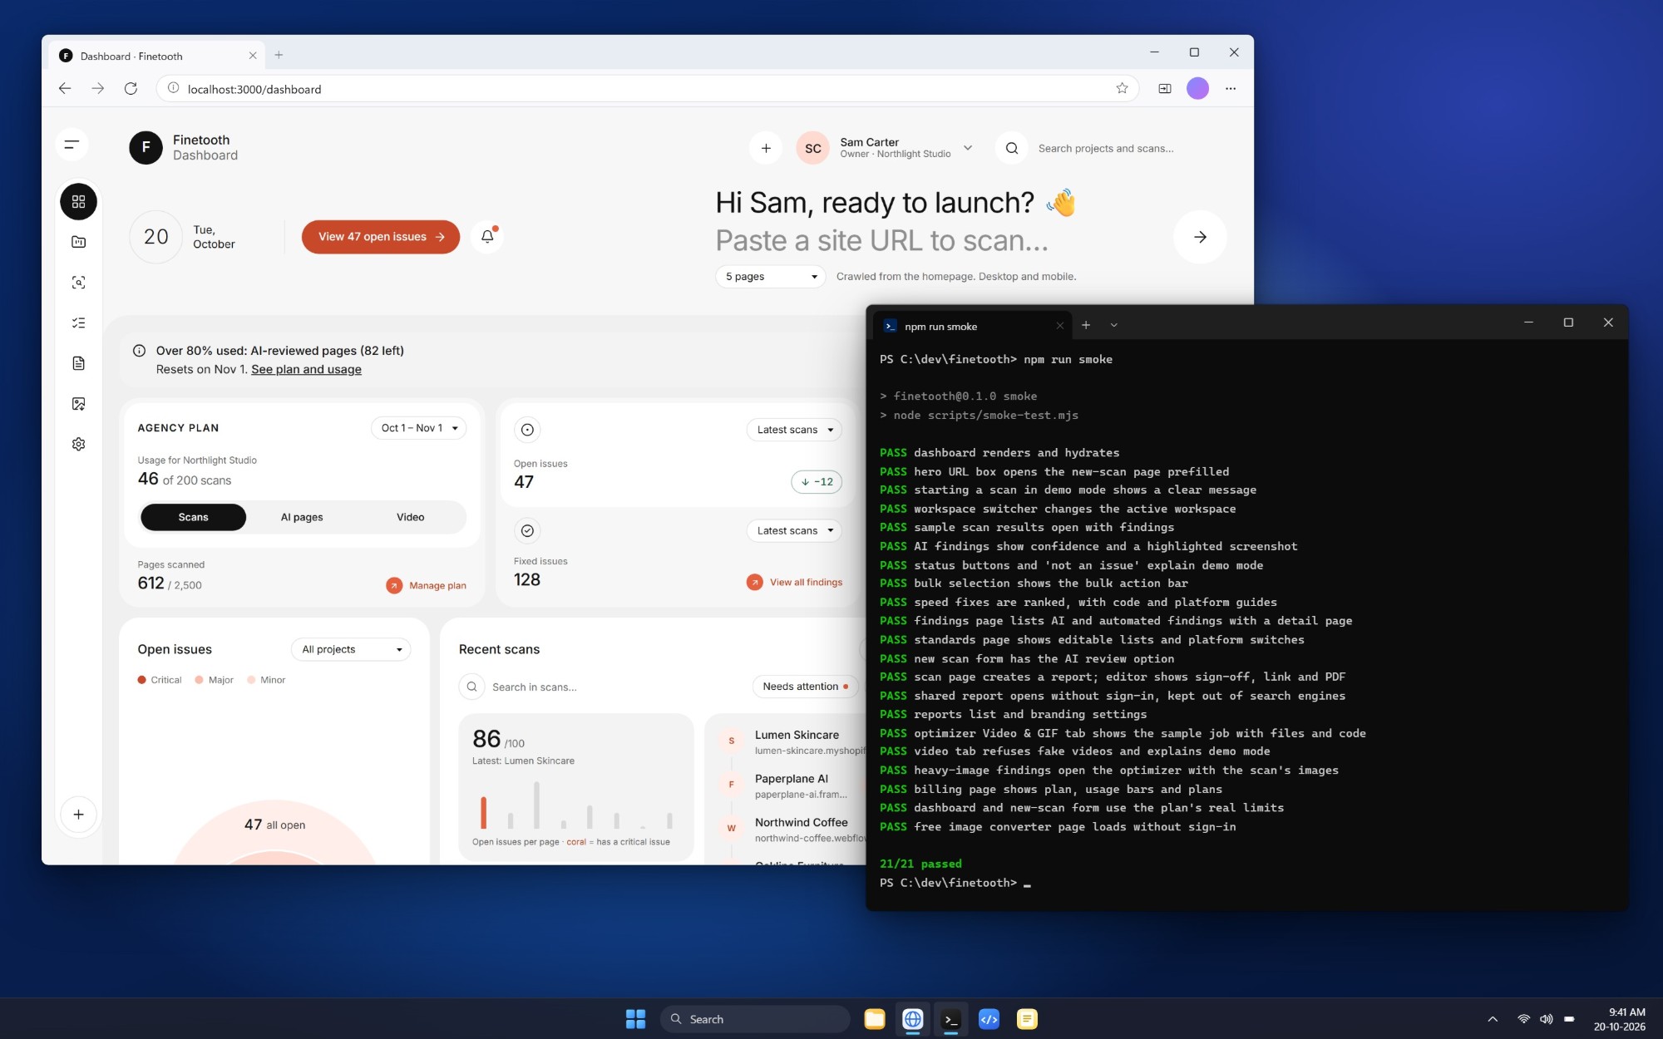1663x1039 pixels.
Task: Open the browser sidebar panel icon
Action: pos(1165,88)
